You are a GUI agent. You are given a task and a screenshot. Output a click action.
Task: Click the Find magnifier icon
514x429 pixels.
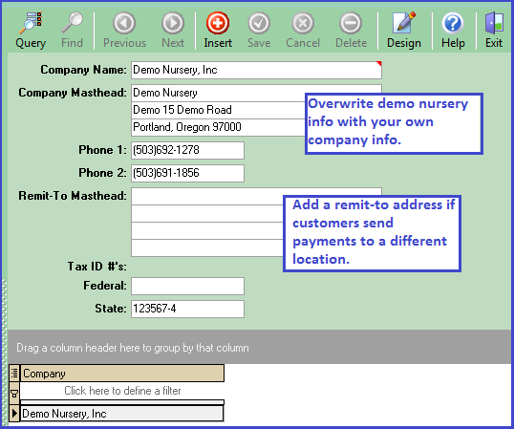72,23
